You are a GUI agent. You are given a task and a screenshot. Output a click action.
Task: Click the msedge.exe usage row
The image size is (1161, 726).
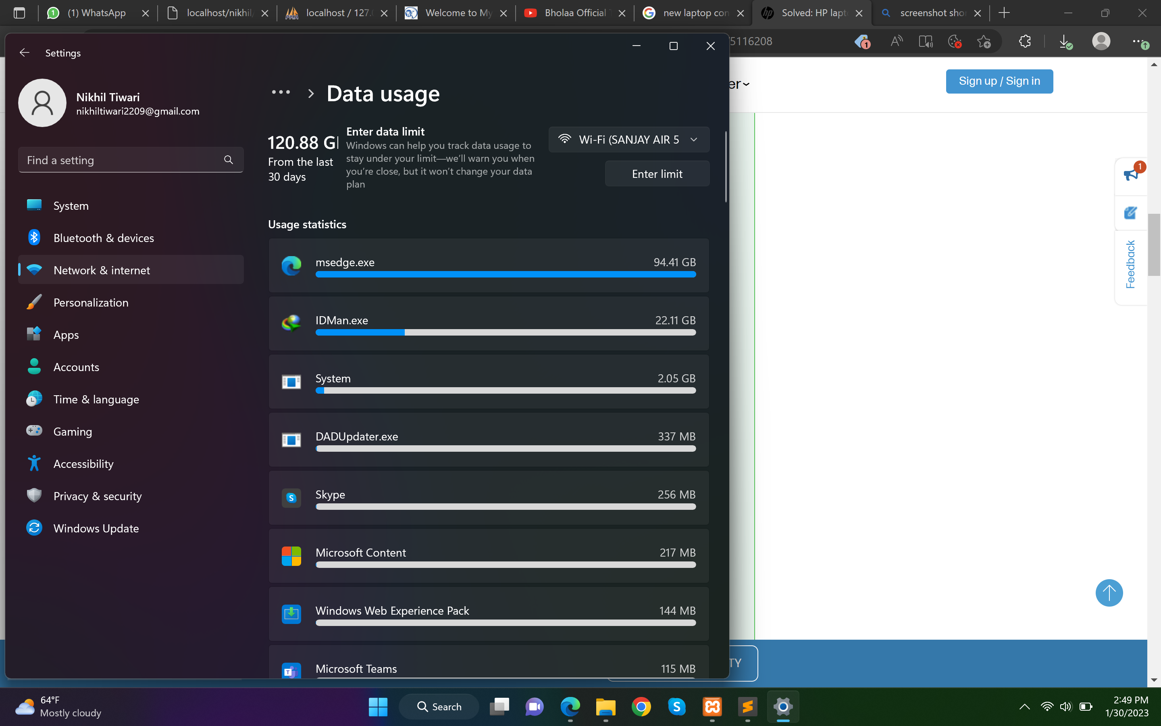(x=489, y=265)
